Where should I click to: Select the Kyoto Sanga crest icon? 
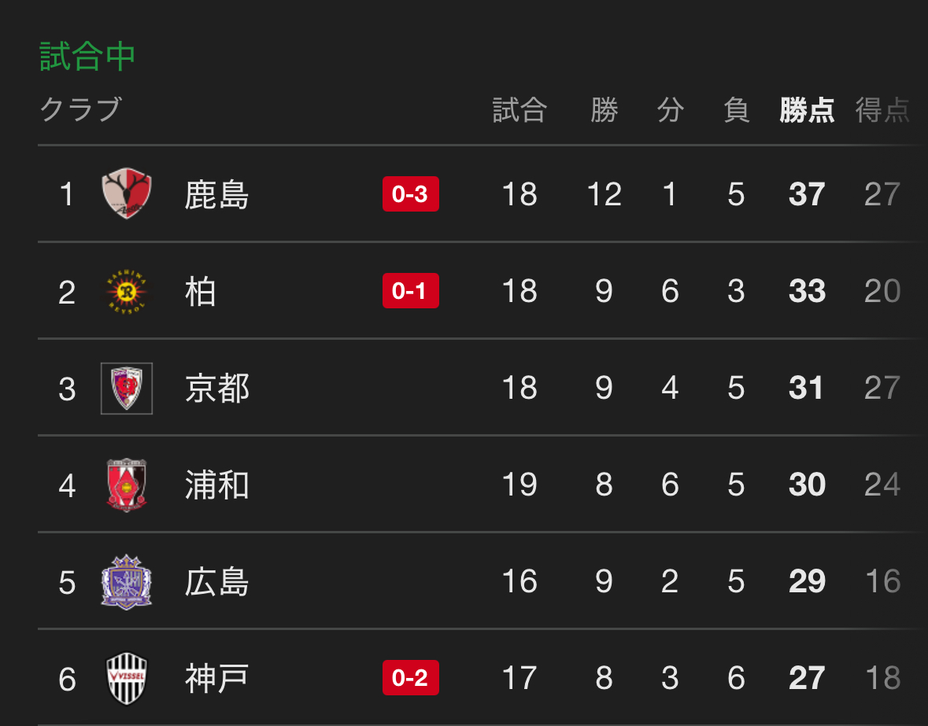pyautogui.click(x=127, y=389)
